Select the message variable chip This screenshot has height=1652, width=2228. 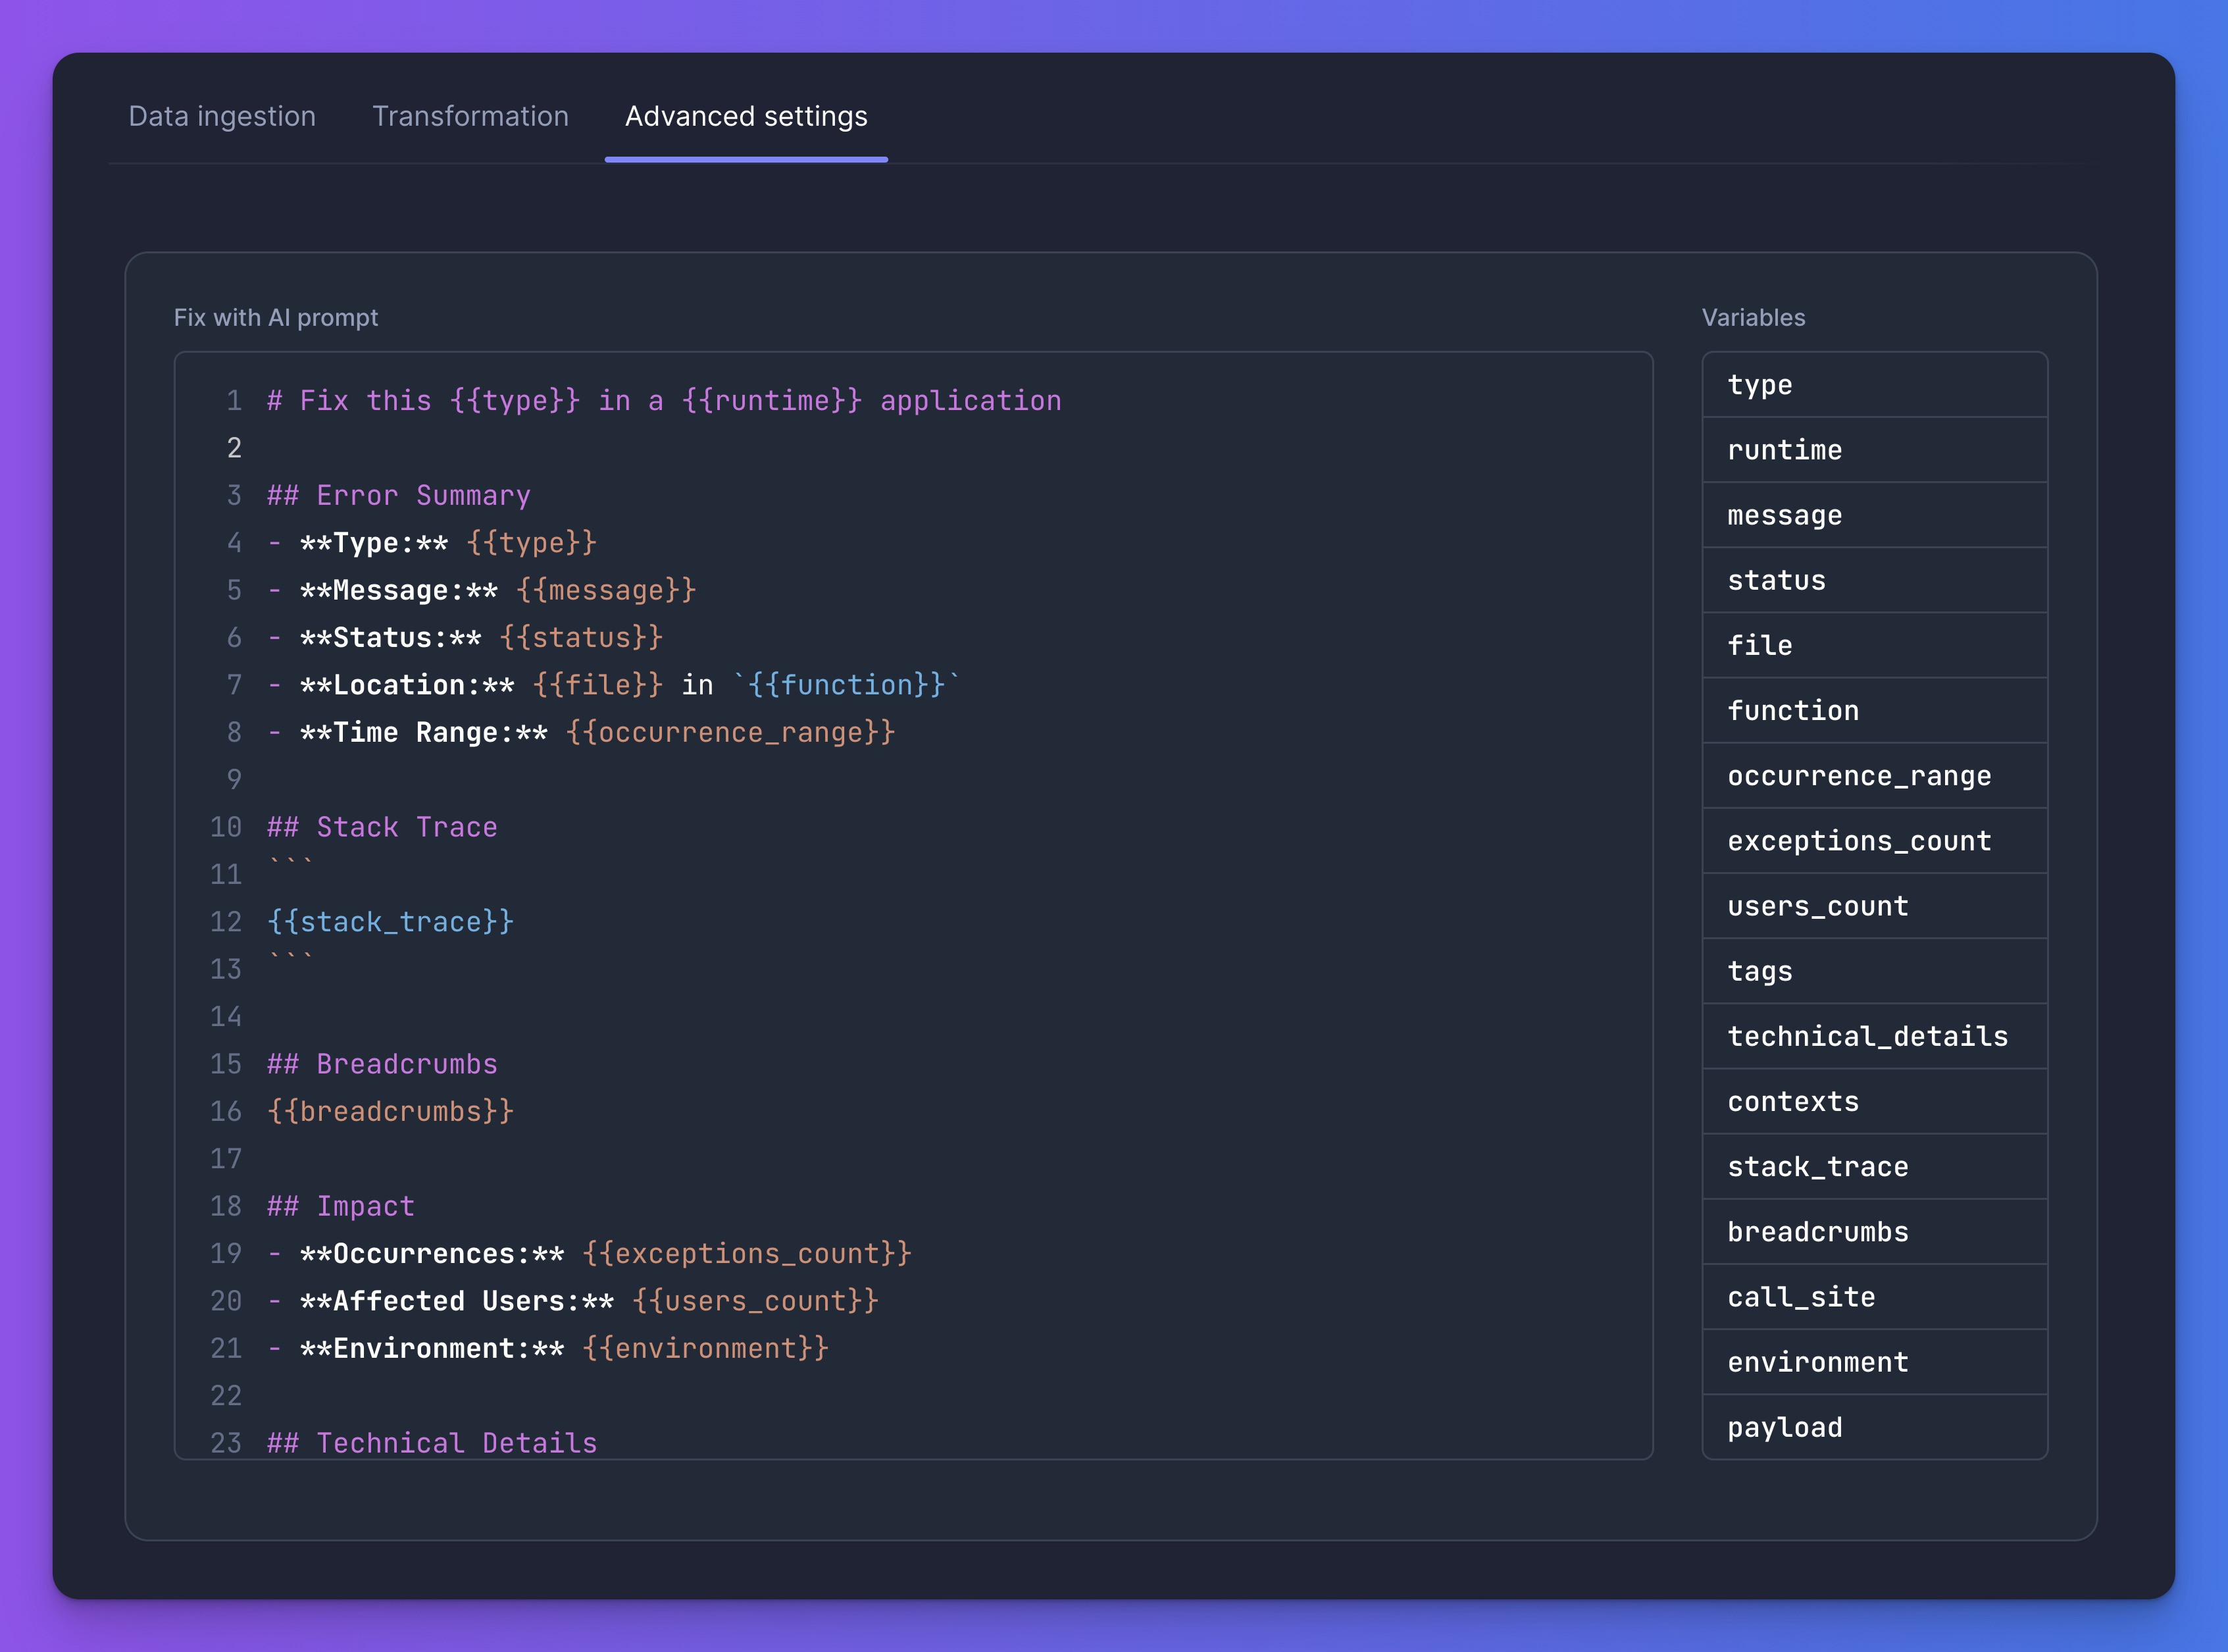click(1874, 515)
